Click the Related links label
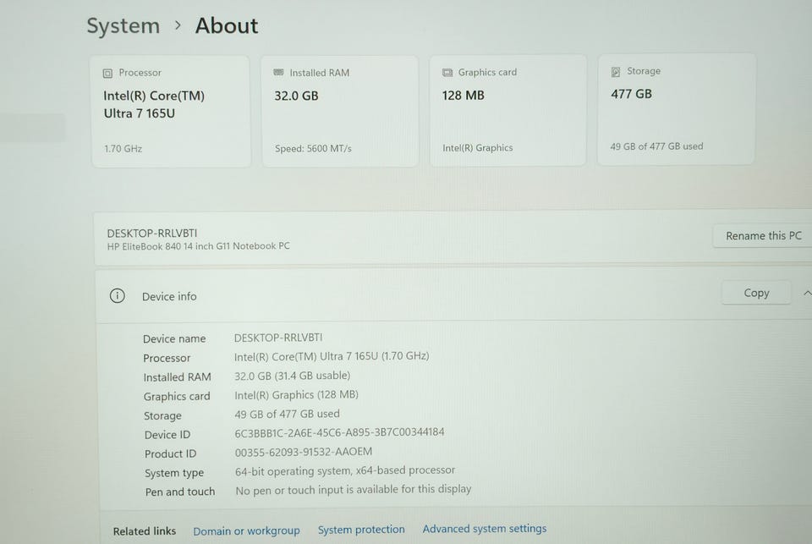The image size is (812, 544). click(x=145, y=531)
